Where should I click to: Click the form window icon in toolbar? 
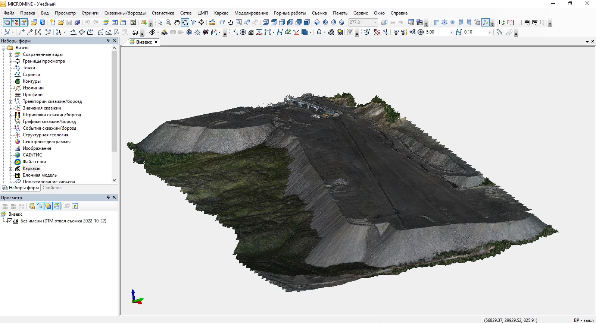pos(114,22)
